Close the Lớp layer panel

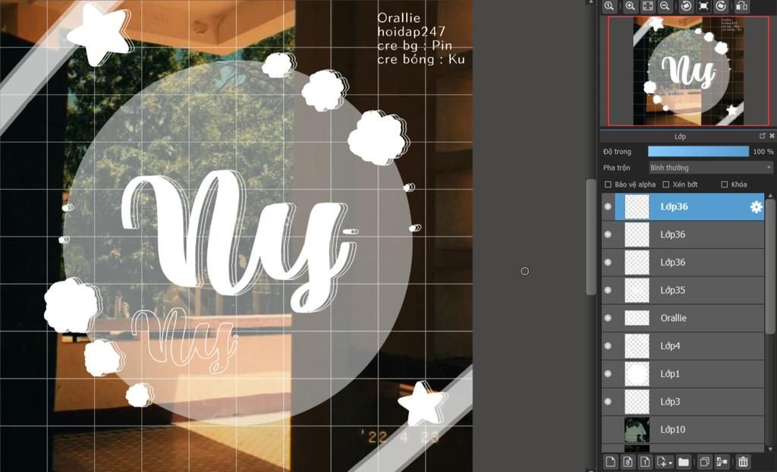pyautogui.click(x=772, y=136)
